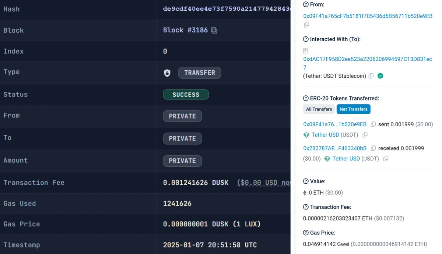Click the Tether gem icon in sent row
Viewport: 442px width, 254px height.
306,135
